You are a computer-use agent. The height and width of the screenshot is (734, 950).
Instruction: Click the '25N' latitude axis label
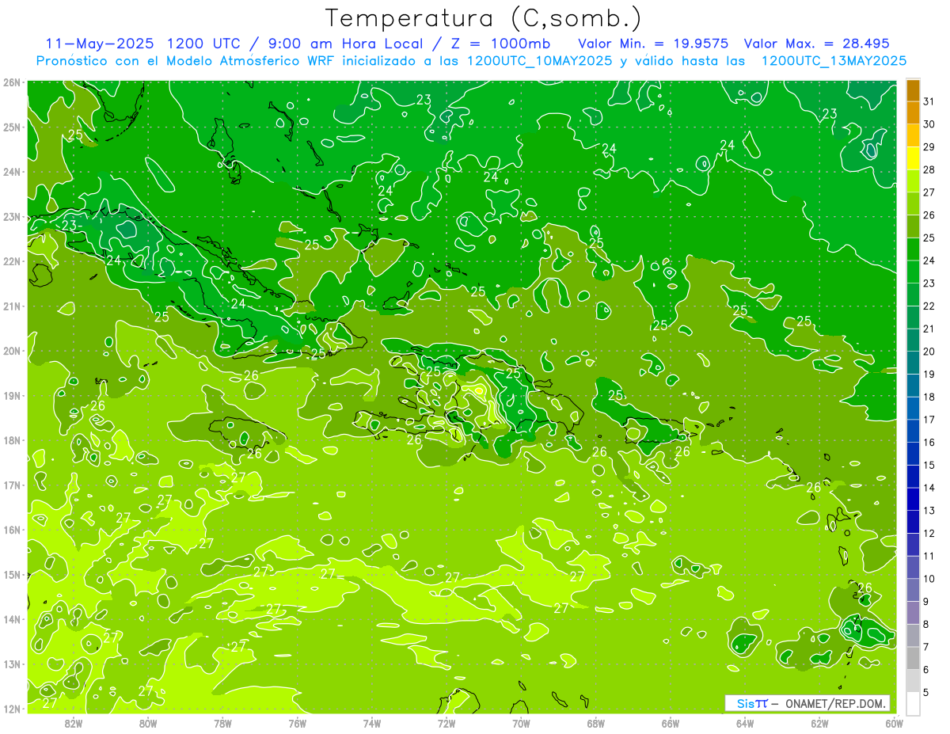pyautogui.click(x=12, y=127)
